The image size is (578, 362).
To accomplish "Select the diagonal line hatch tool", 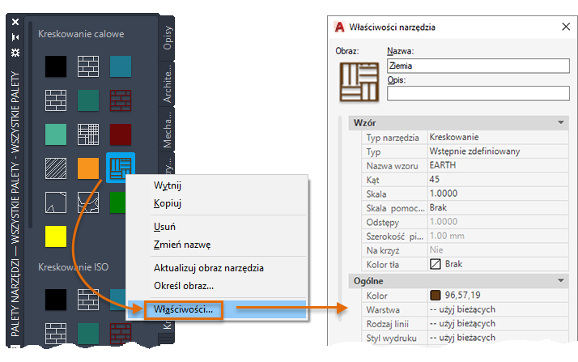I will [56, 168].
